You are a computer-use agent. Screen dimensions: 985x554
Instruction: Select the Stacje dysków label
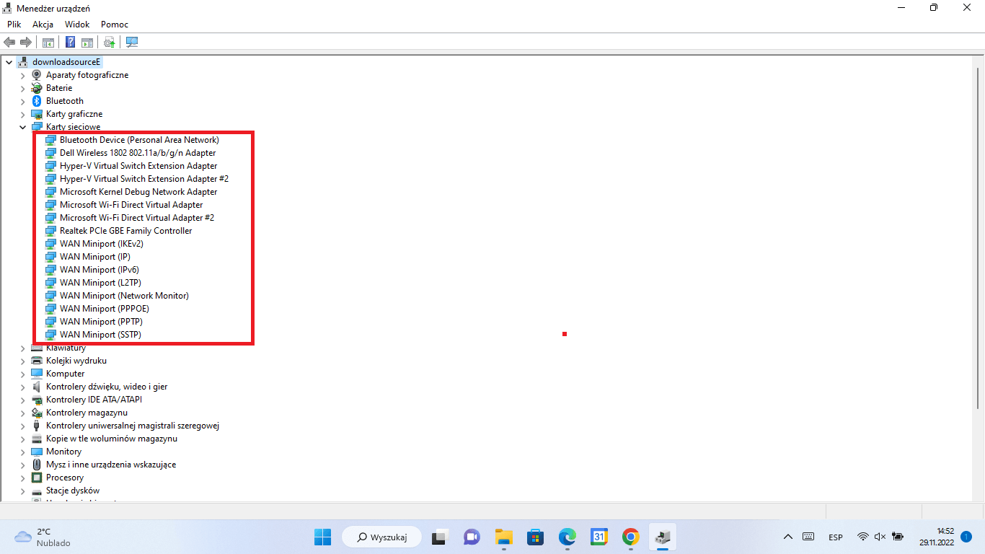[73, 491]
